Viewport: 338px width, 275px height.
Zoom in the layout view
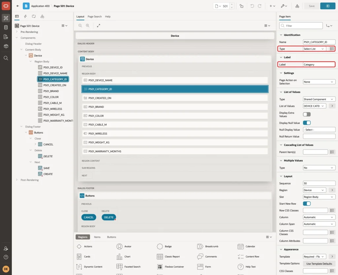click(88, 25)
